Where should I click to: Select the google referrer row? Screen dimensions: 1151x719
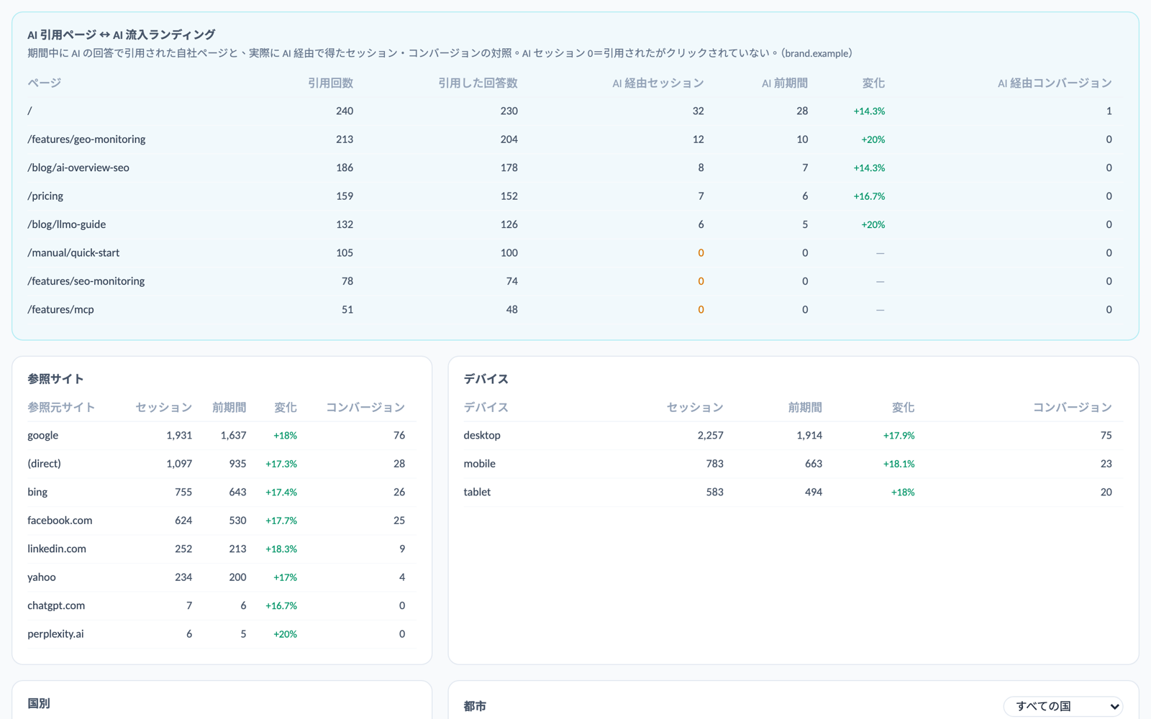[222, 436]
